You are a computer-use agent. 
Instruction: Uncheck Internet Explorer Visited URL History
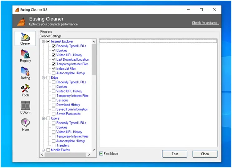coord(54,55)
